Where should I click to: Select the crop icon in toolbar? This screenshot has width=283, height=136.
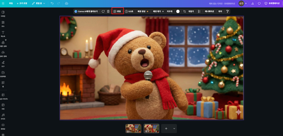coord(184,12)
